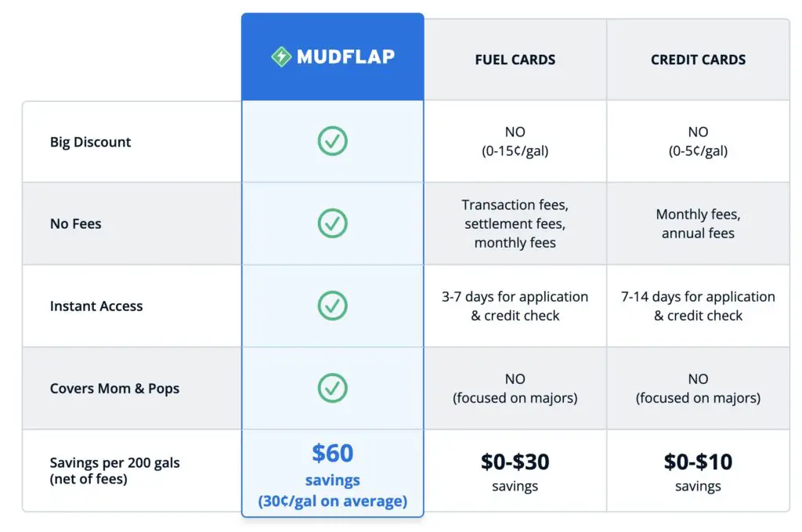Image resolution: width=802 pixels, height=532 pixels.
Task: Click the No Fees row label
Action: 76,223
